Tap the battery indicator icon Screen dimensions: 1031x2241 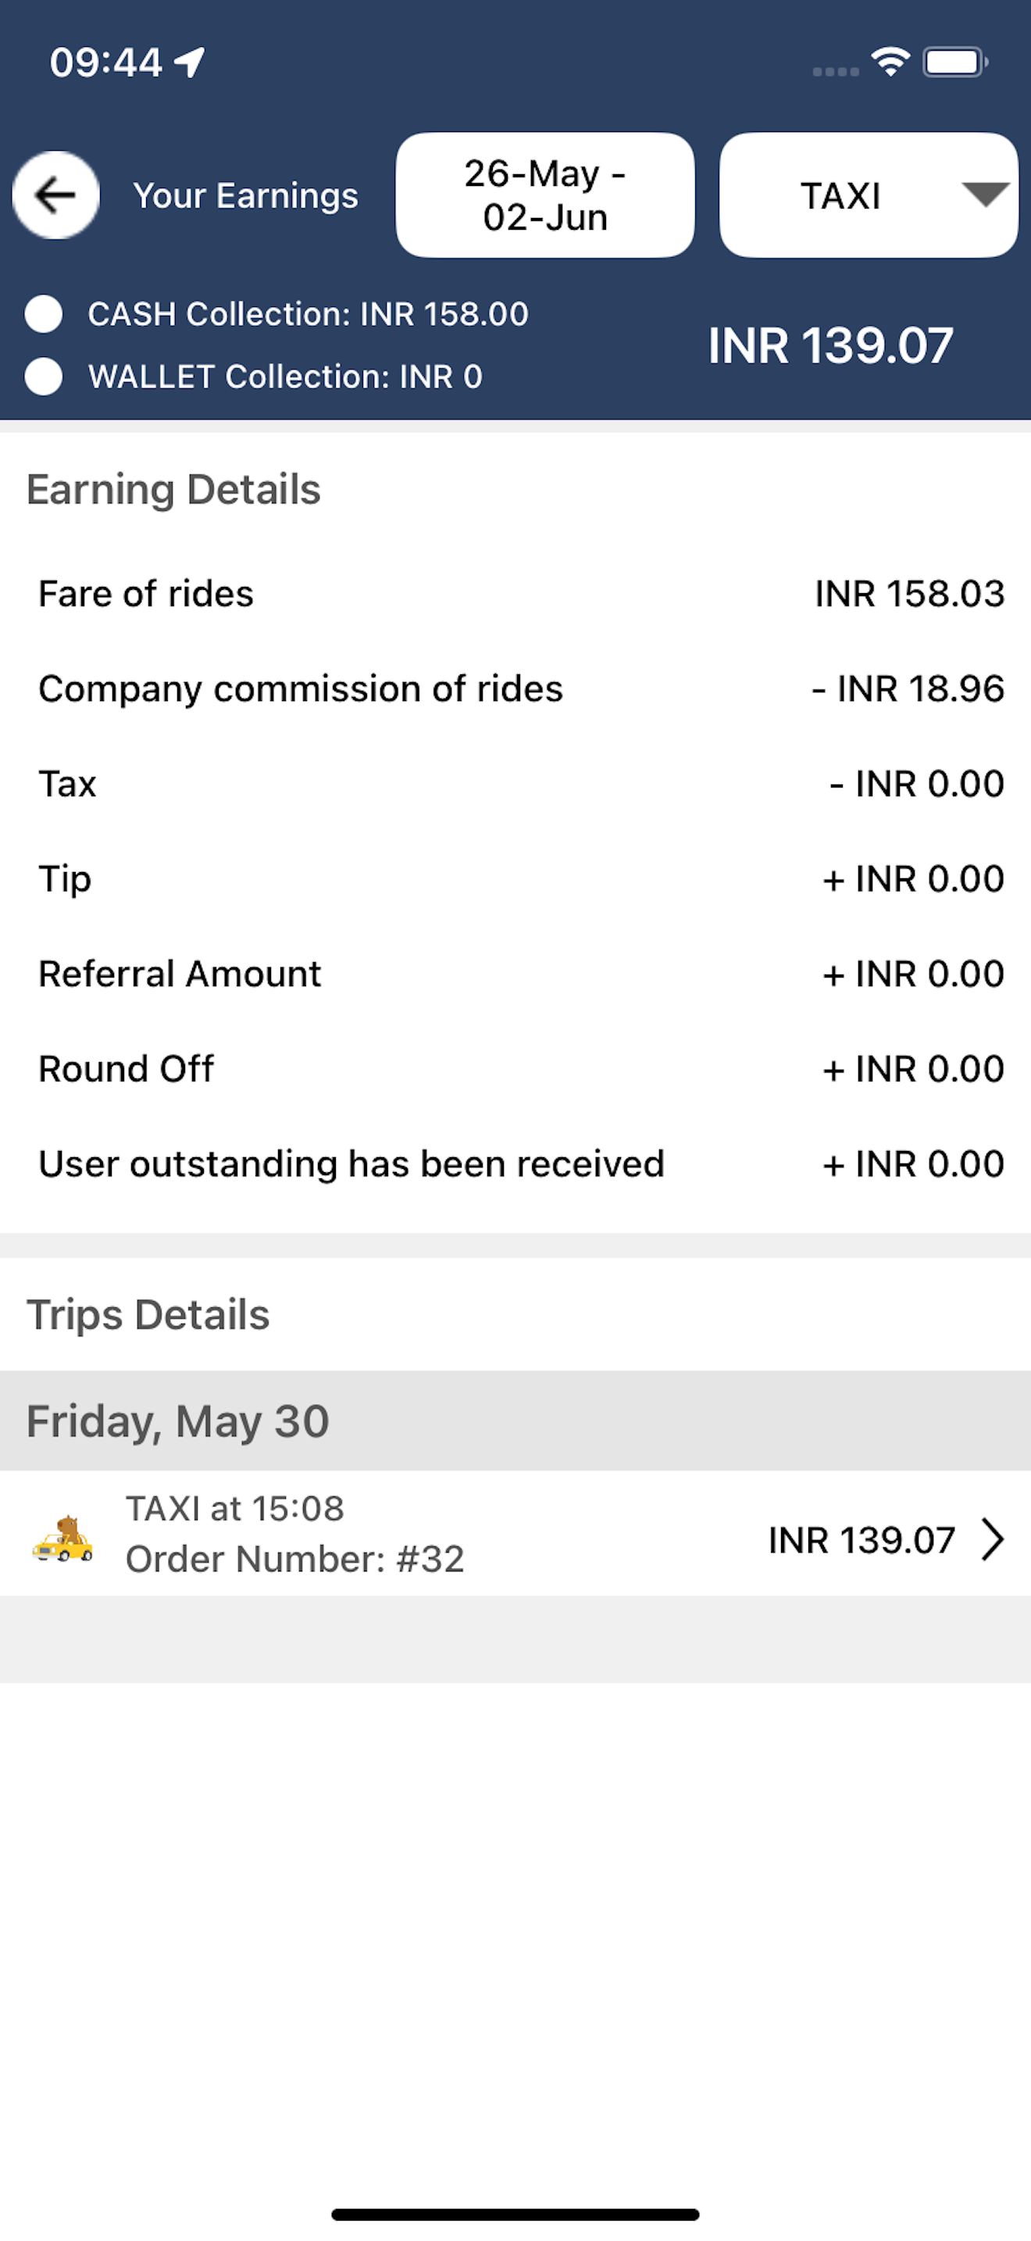[x=955, y=63]
